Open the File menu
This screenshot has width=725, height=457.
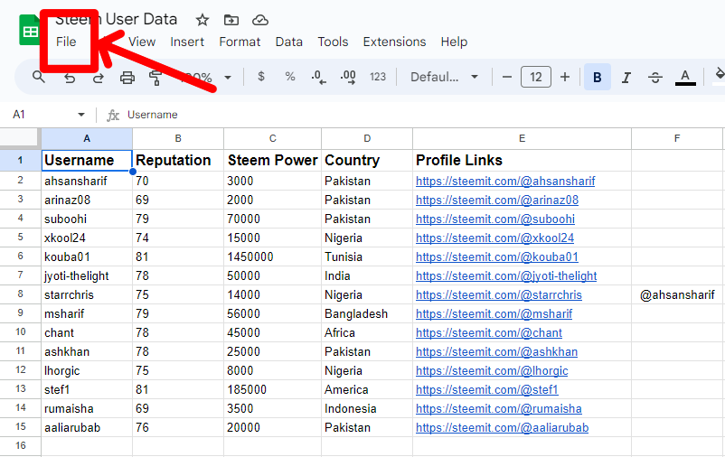[66, 42]
